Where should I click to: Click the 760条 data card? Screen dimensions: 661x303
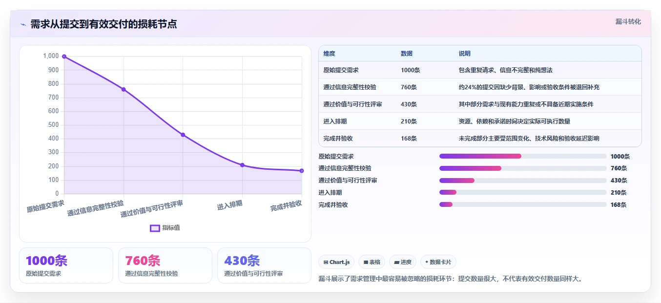click(165, 265)
